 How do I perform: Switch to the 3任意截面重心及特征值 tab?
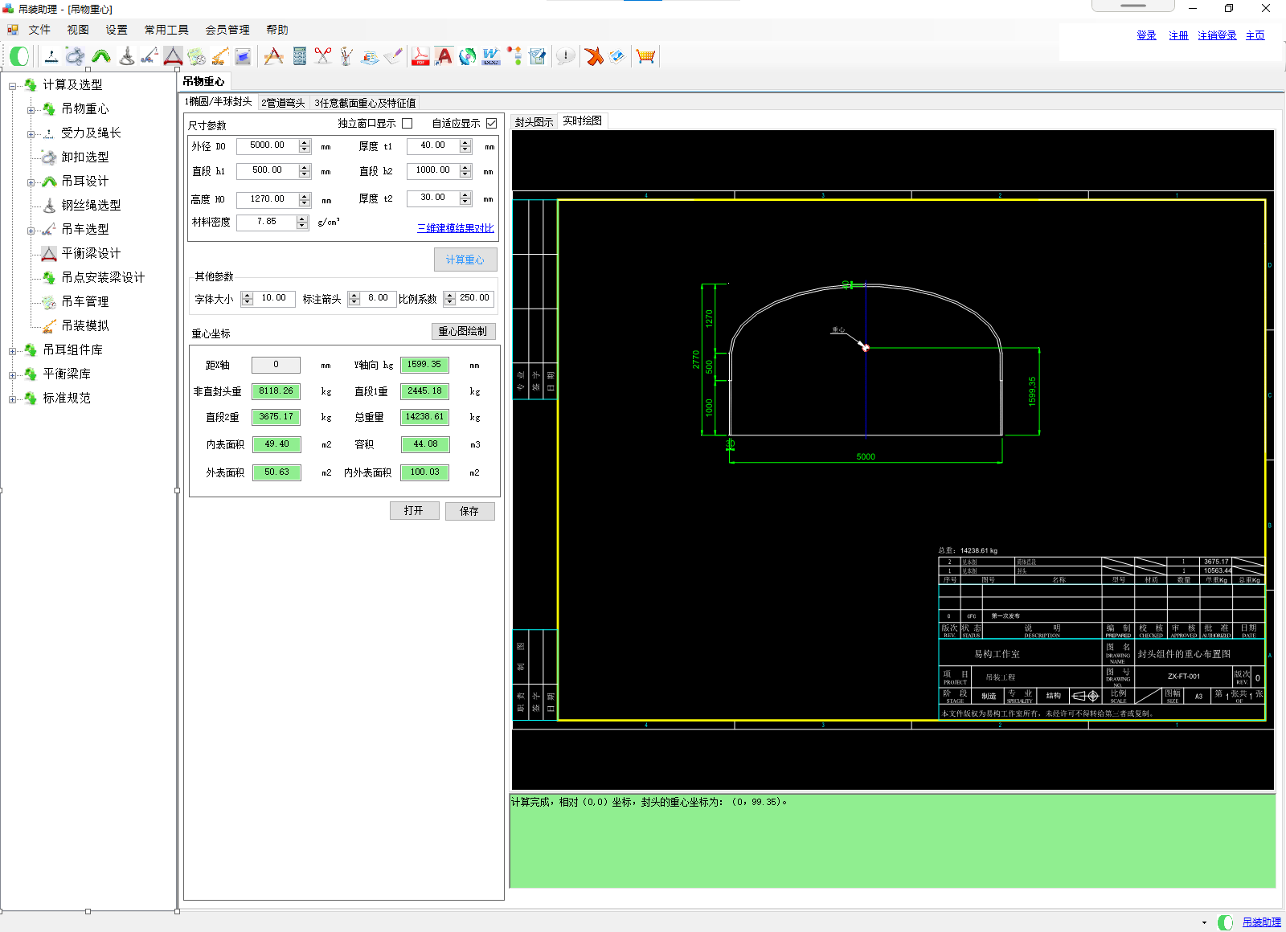[x=365, y=103]
